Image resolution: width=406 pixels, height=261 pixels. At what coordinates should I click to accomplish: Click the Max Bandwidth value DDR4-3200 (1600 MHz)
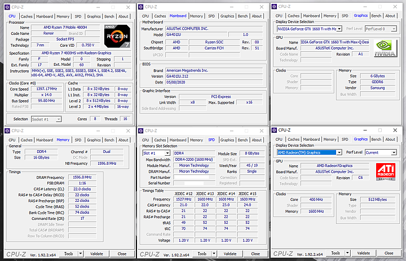(x=194, y=159)
